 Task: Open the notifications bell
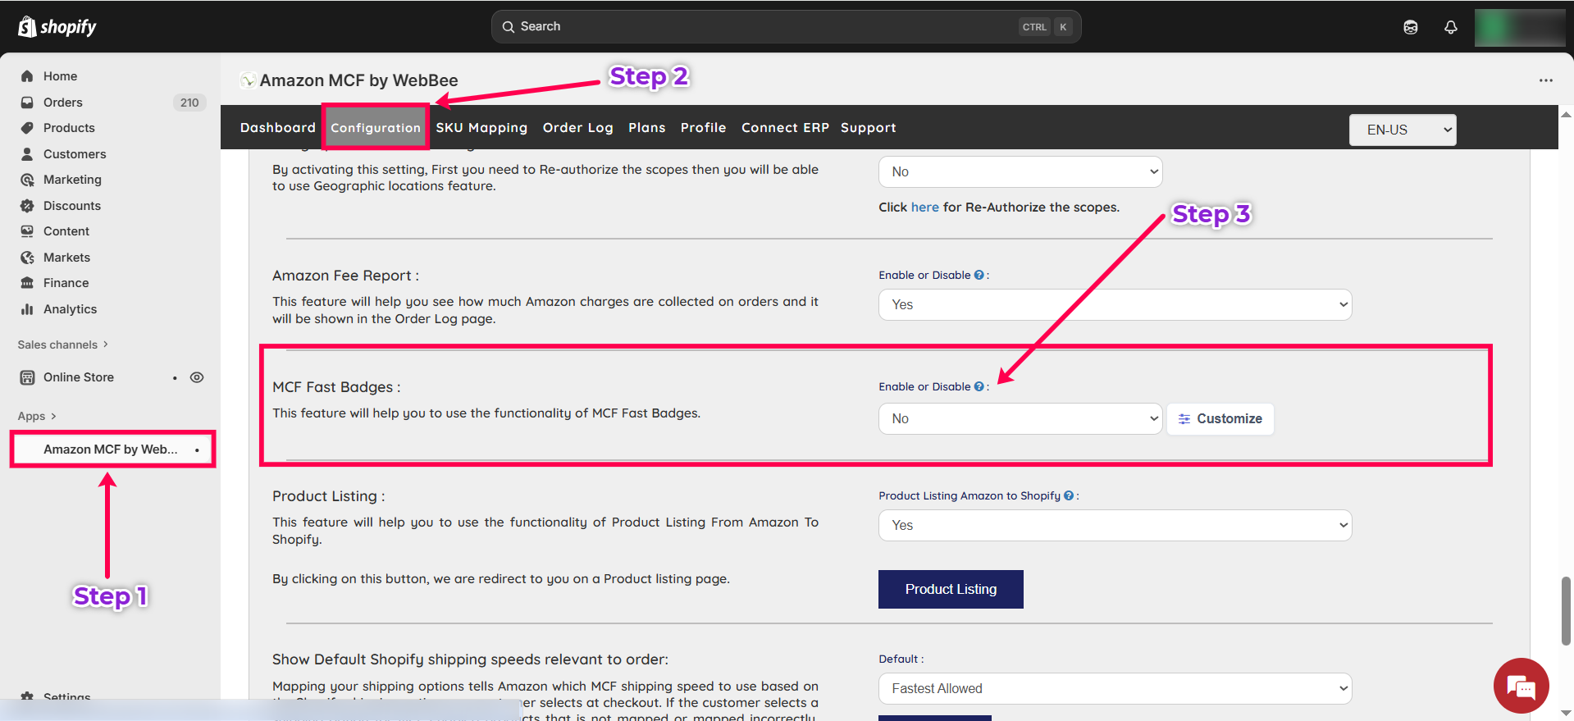pos(1450,27)
